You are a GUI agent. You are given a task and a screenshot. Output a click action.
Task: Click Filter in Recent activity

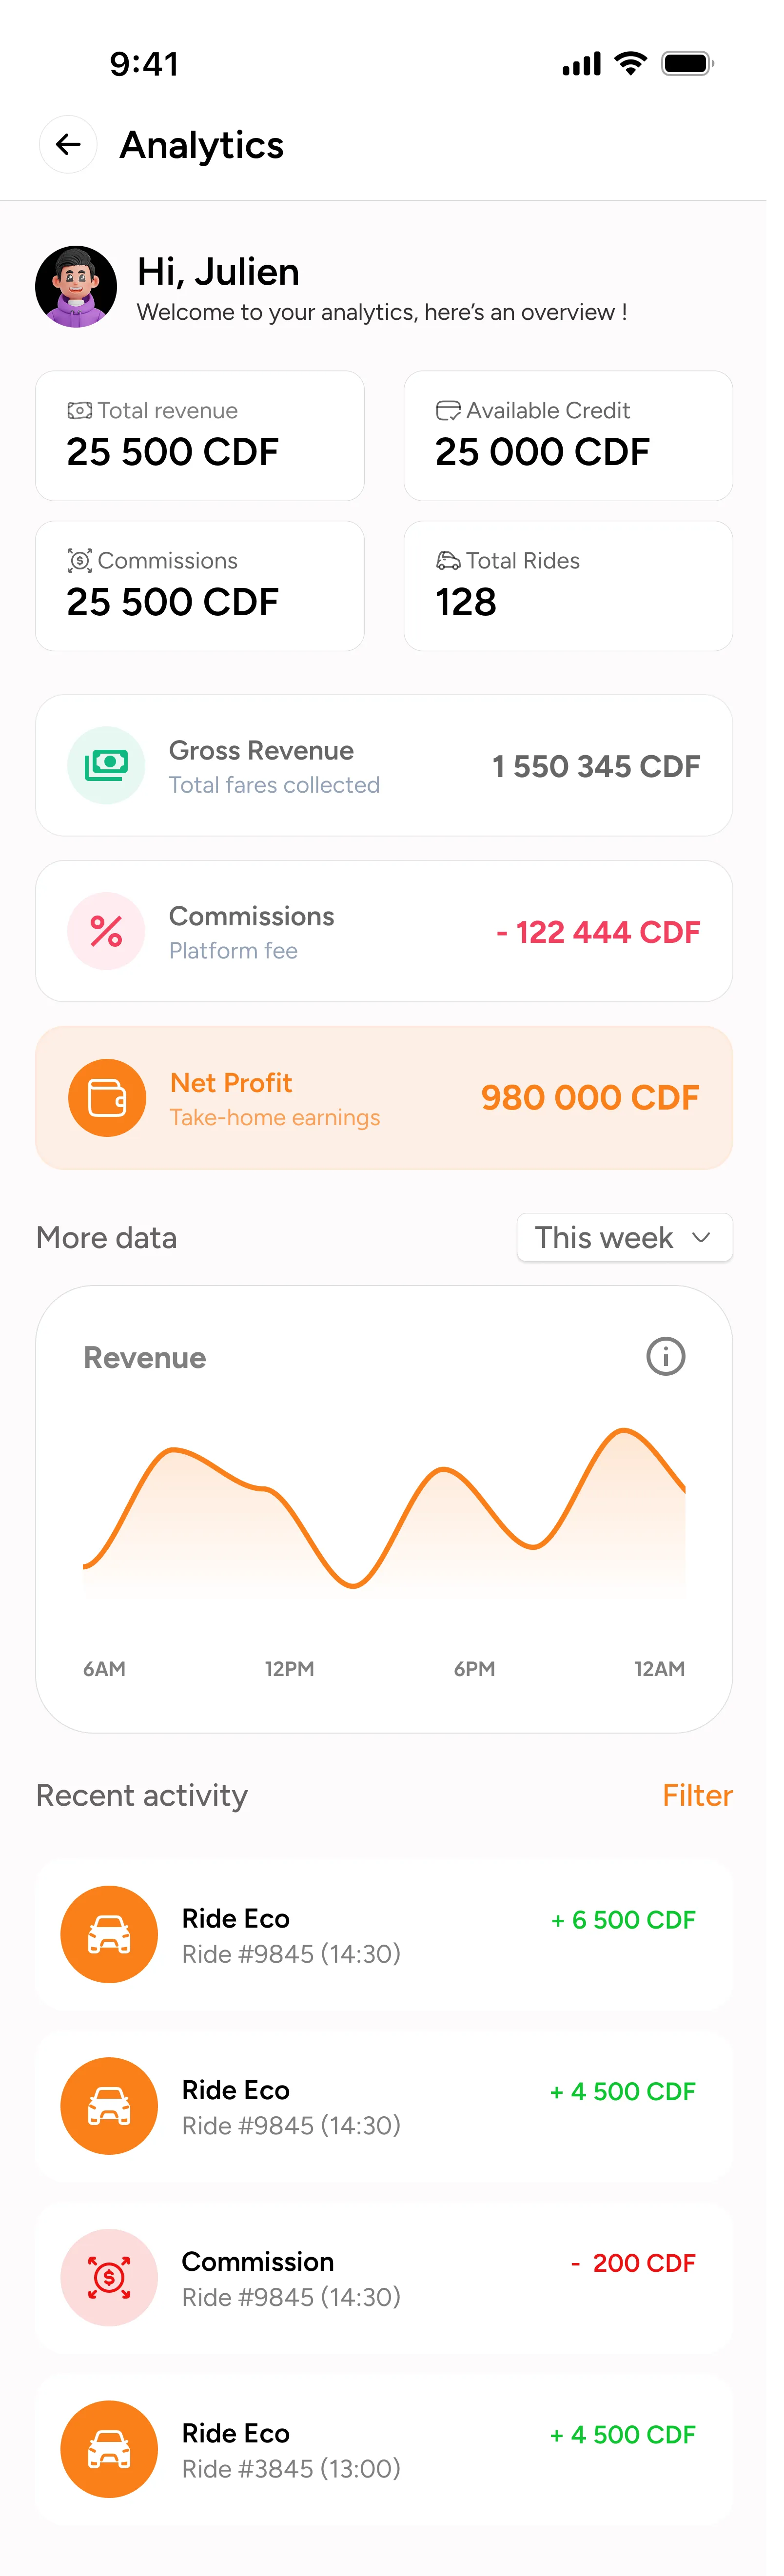697,1795
